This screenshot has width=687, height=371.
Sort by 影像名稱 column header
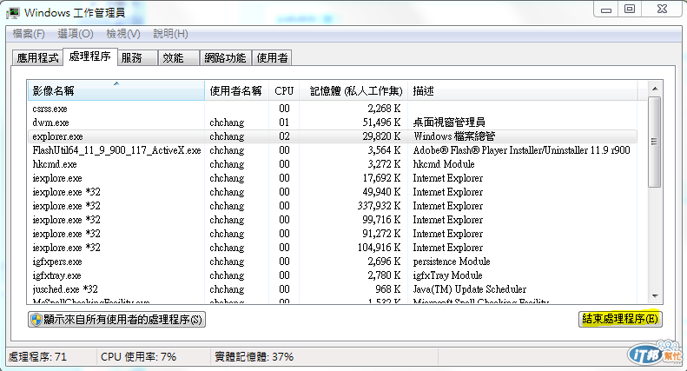(x=116, y=90)
